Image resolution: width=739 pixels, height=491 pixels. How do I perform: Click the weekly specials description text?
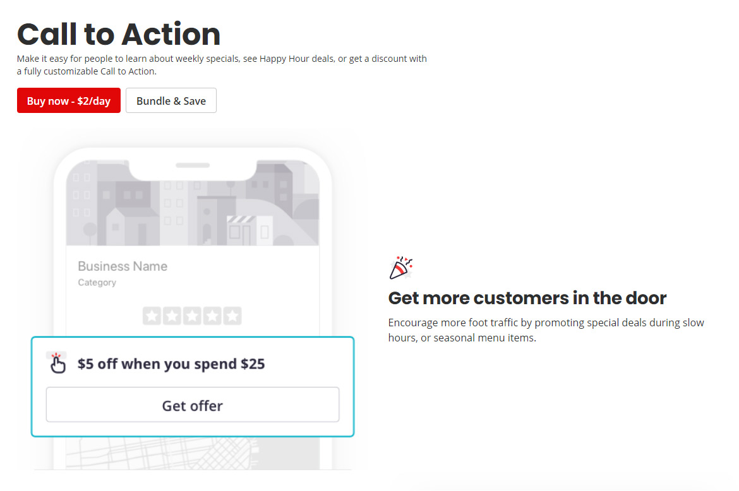point(222,65)
